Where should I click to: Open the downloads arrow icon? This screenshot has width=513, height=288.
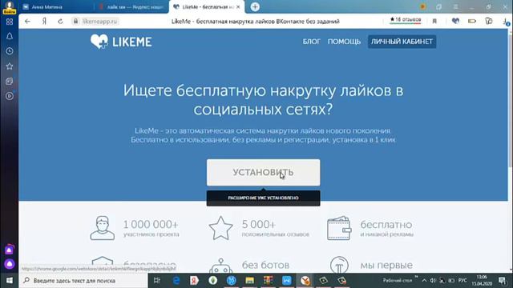pos(506,22)
